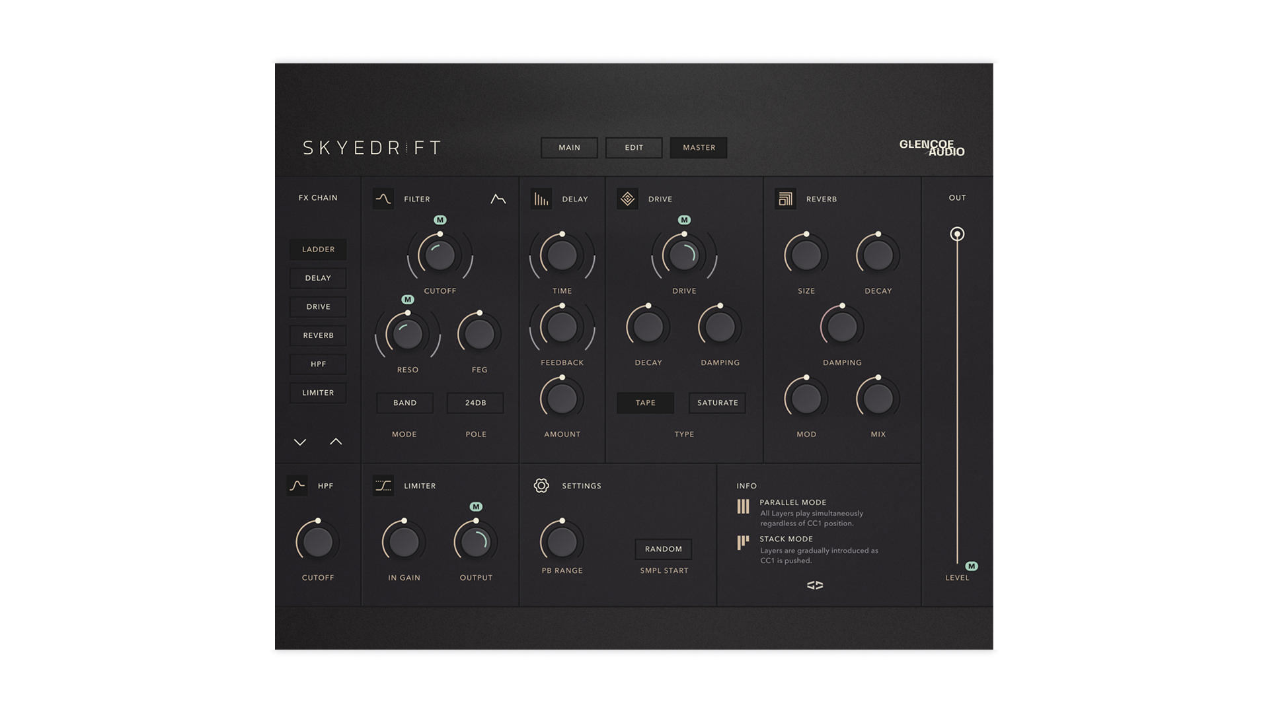Click the delay Amount knob
1269x713 pixels.
(x=562, y=399)
